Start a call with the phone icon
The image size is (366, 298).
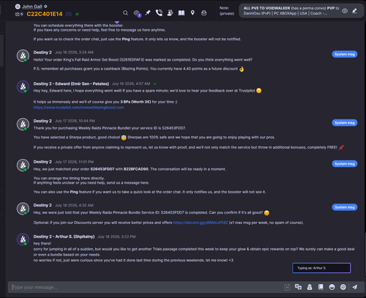point(159,12)
